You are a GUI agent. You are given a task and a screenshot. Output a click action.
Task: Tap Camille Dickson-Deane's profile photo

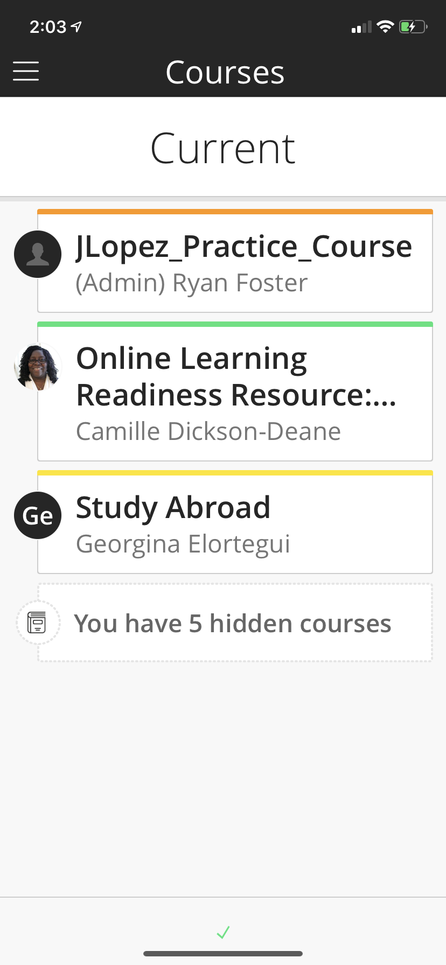click(38, 367)
